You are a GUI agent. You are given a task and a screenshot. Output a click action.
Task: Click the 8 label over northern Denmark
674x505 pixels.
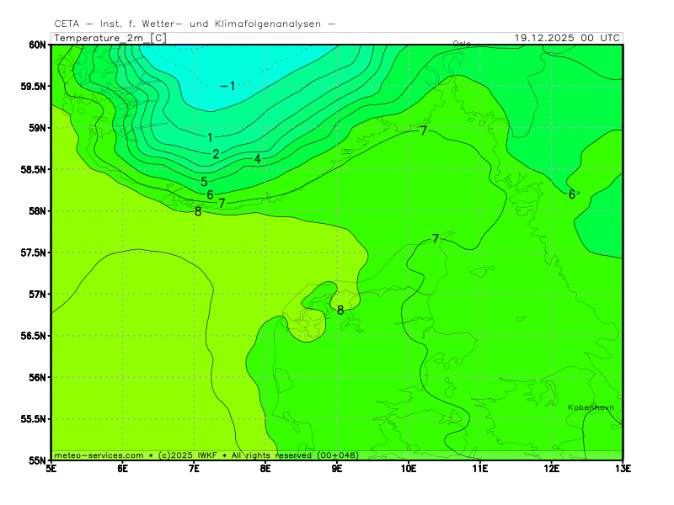340,311
